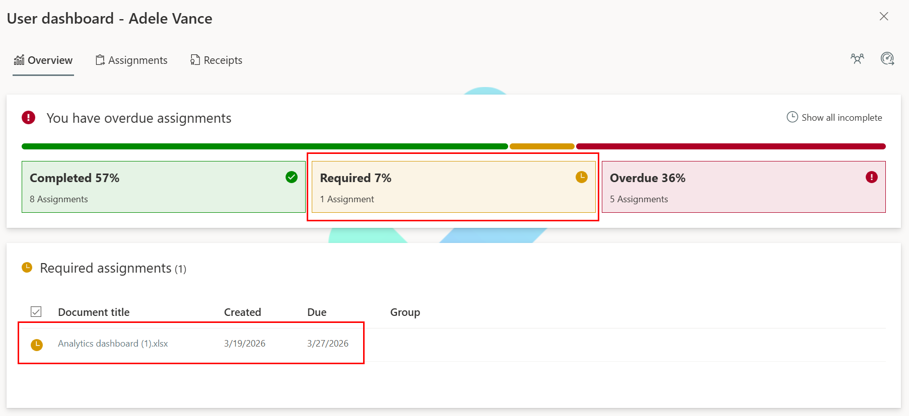Click the clock icon beside Required assignments heading

(27, 268)
